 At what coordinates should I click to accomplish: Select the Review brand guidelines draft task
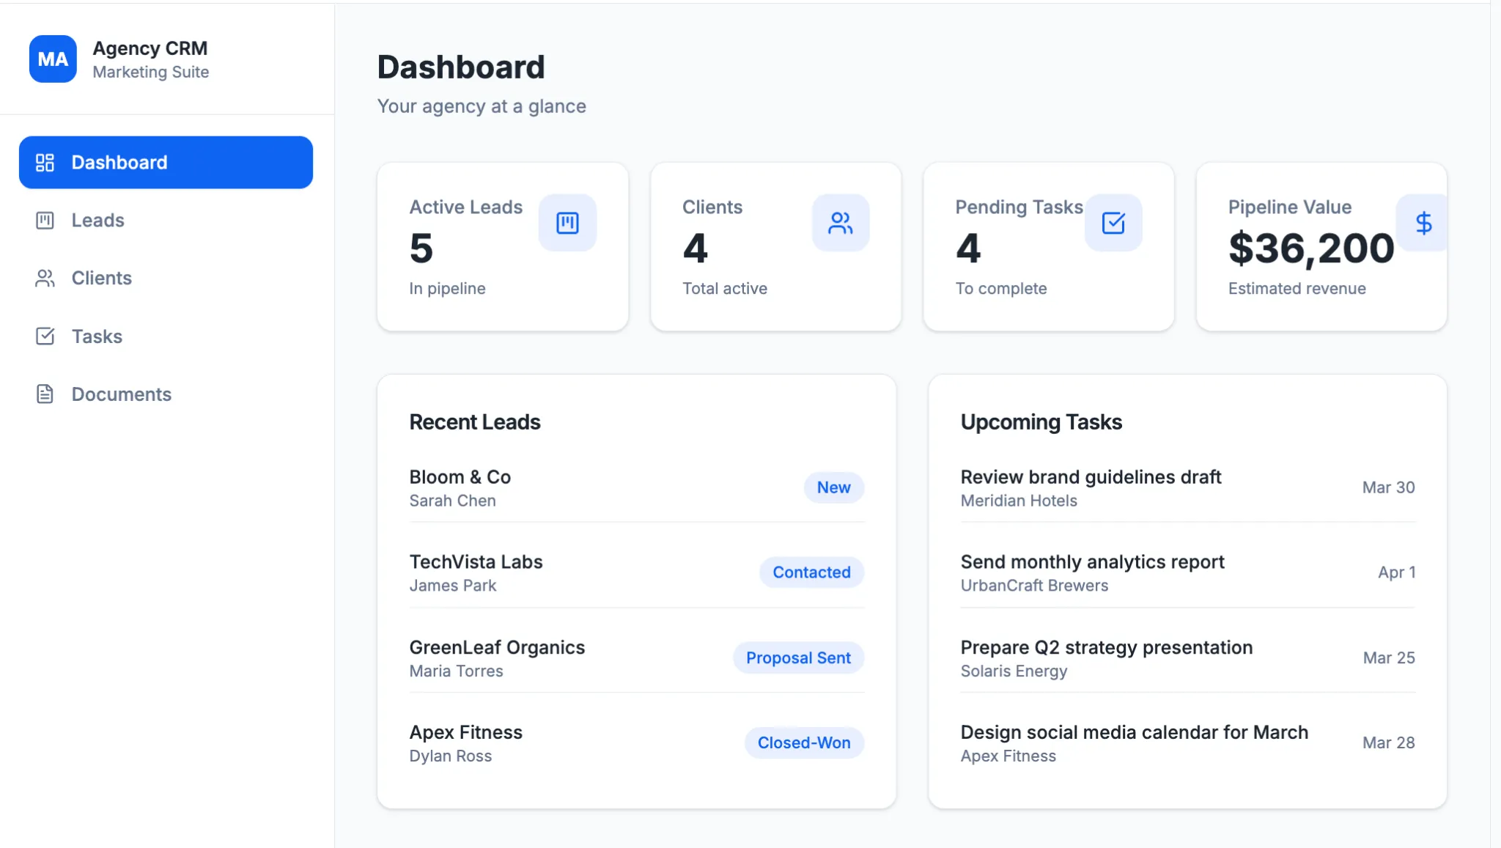(1091, 476)
